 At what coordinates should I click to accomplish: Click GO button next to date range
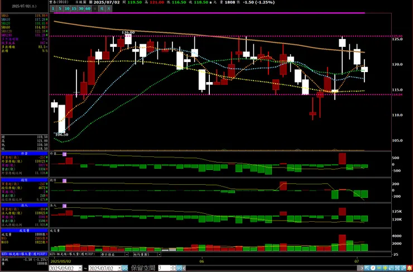125,268
